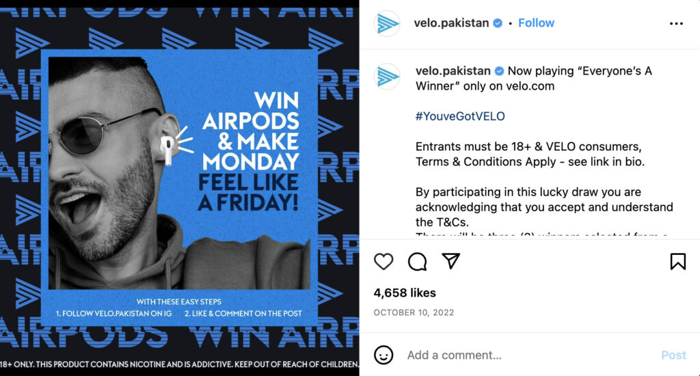
Task: Open velo.pakistan profile from caption username
Action: point(453,71)
